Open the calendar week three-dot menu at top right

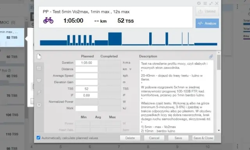[x=237, y=7]
